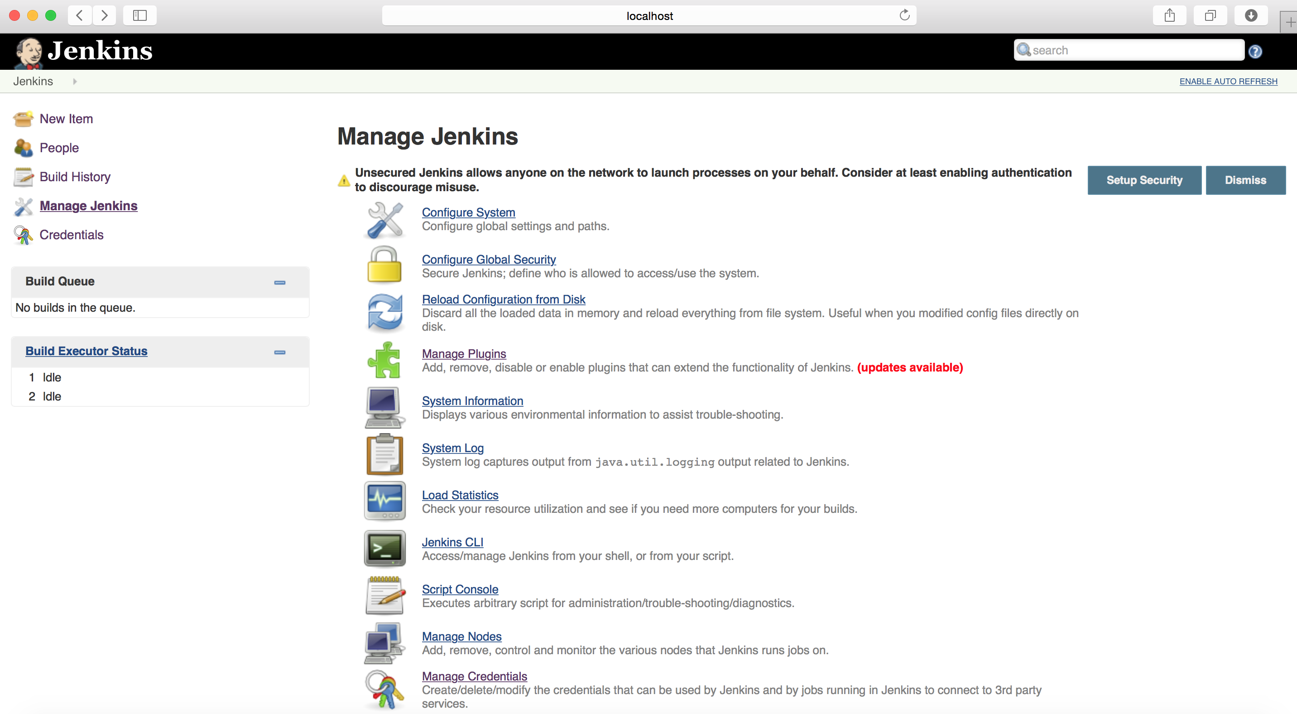Click the System Log clipboard icon
1297x714 pixels.
tap(384, 455)
